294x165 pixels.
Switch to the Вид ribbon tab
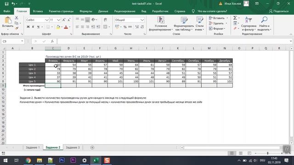coord(144,11)
